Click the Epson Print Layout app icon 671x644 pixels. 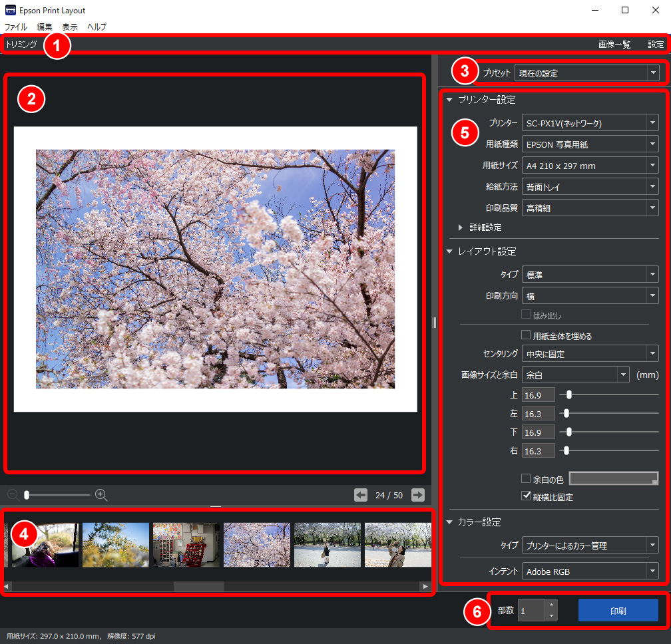tap(10, 10)
